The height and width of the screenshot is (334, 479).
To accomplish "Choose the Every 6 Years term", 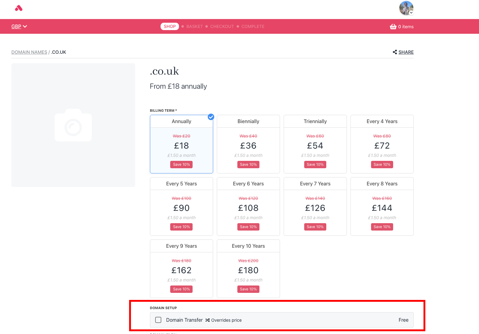I will [x=248, y=206].
